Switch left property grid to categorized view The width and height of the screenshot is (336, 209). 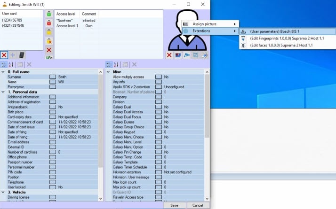pos(4,65)
